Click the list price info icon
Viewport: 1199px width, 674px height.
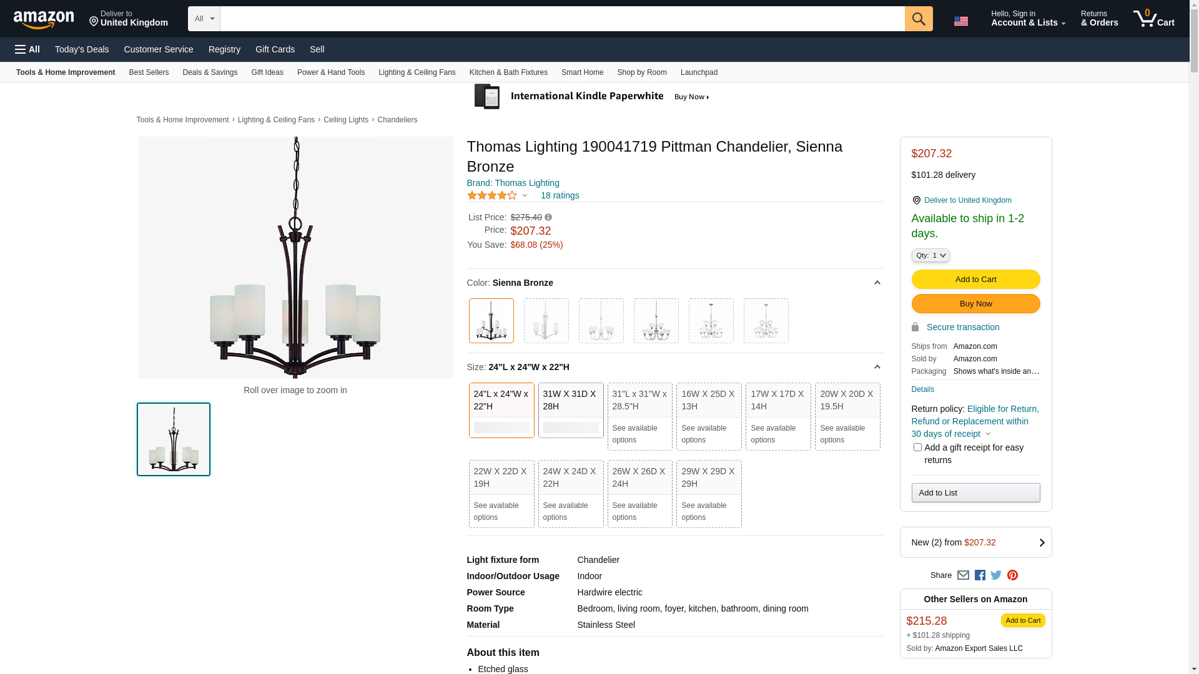click(548, 217)
